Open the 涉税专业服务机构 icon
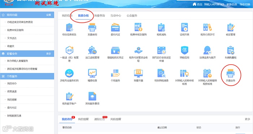The height and width of the screenshot is (134, 253). pyautogui.click(x=69, y=73)
